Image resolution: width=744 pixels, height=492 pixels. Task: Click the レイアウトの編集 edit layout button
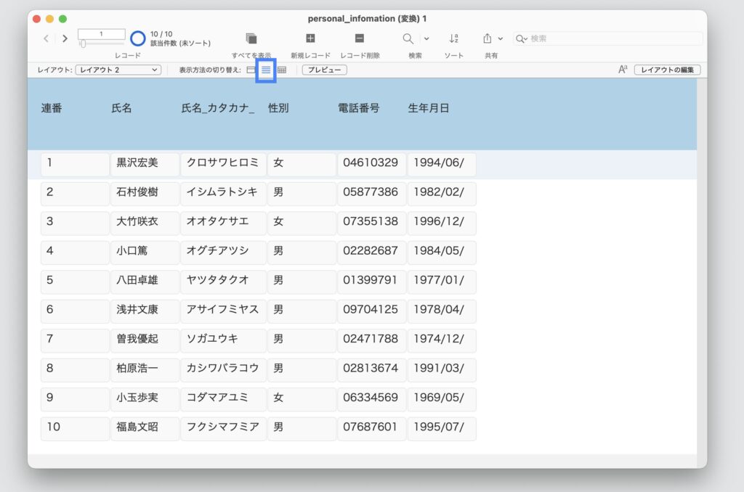coord(667,69)
